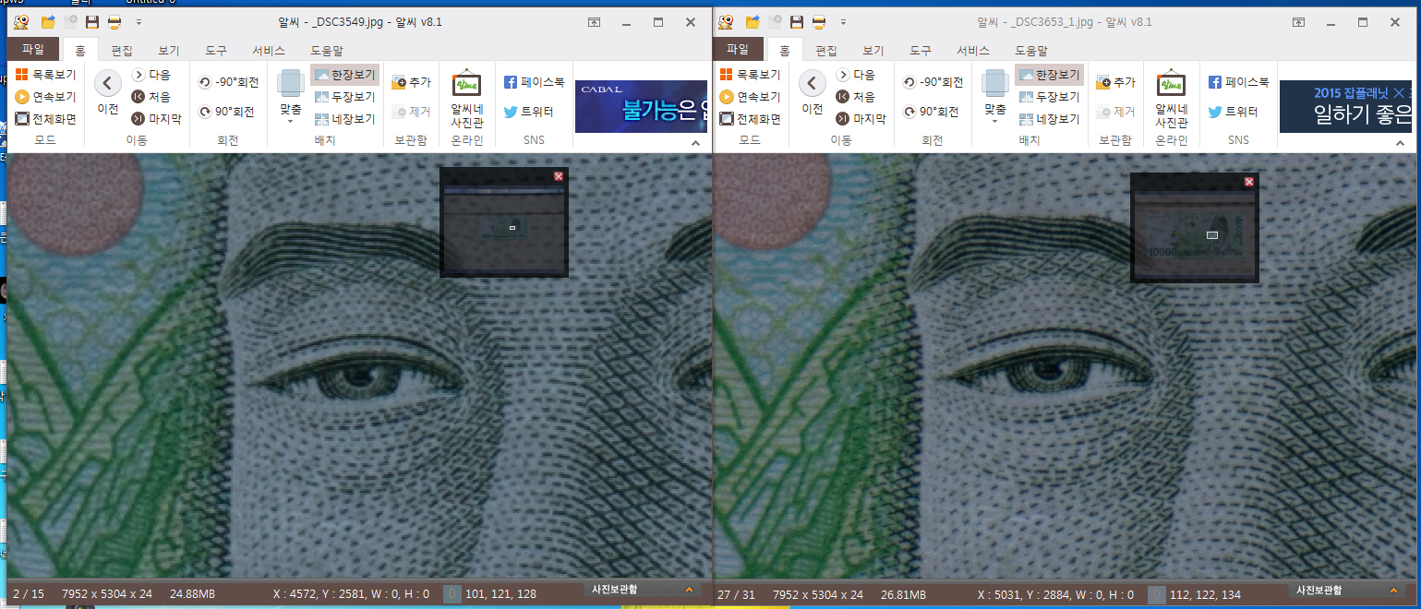The image size is (1421, 609).
Task: Print the image in the _DSC3549.jpg window
Action: tap(114, 21)
